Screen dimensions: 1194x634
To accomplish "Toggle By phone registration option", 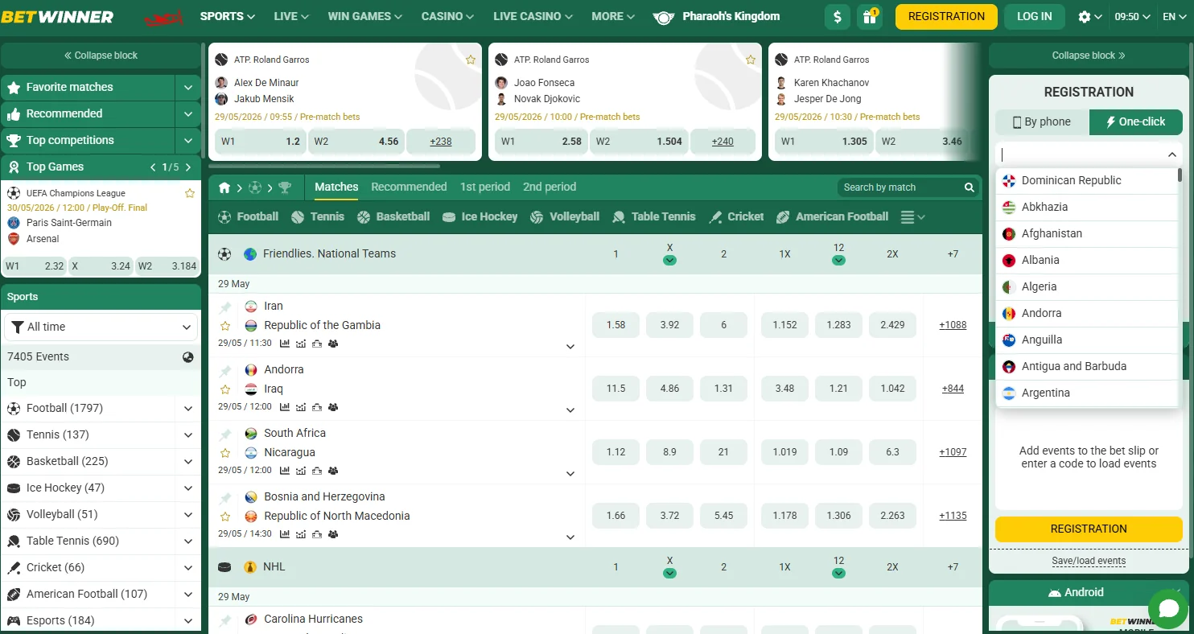I will [1042, 122].
